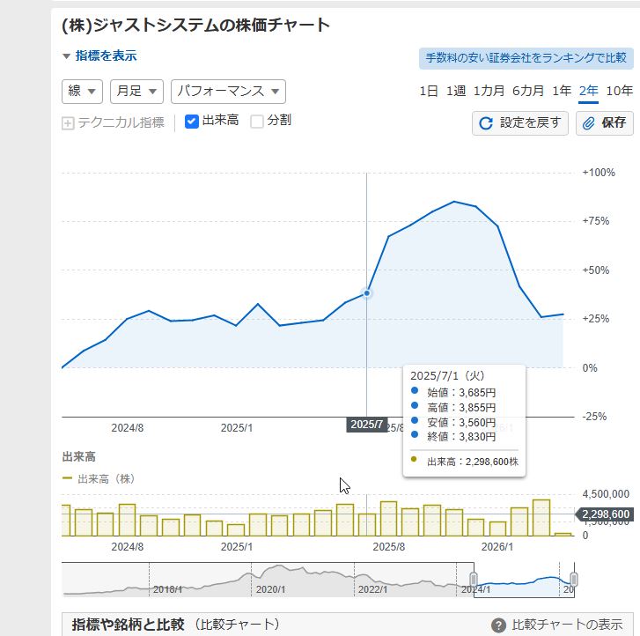Click the question mark help icon
This screenshot has width=640, height=636.
coord(498,625)
